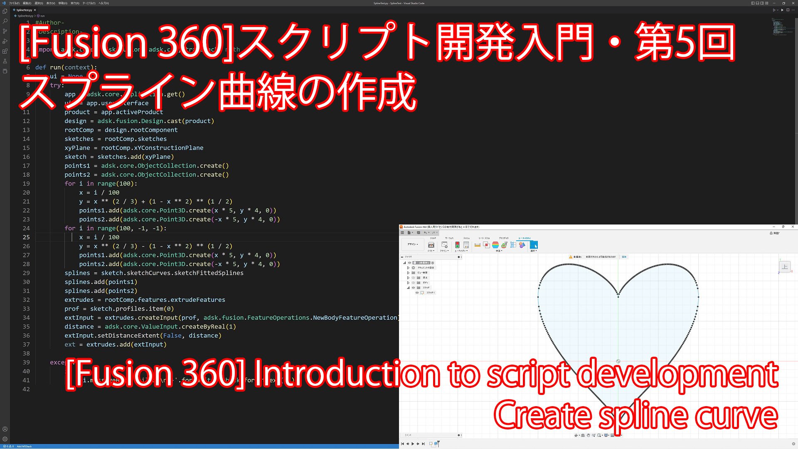Collapse the root component tree node
The height and width of the screenshot is (449, 798).
point(404,263)
